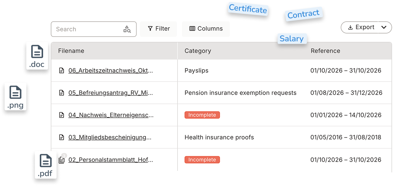This screenshot has width=398, height=186.
Task: Select the Salary tag label
Action: pos(292,39)
